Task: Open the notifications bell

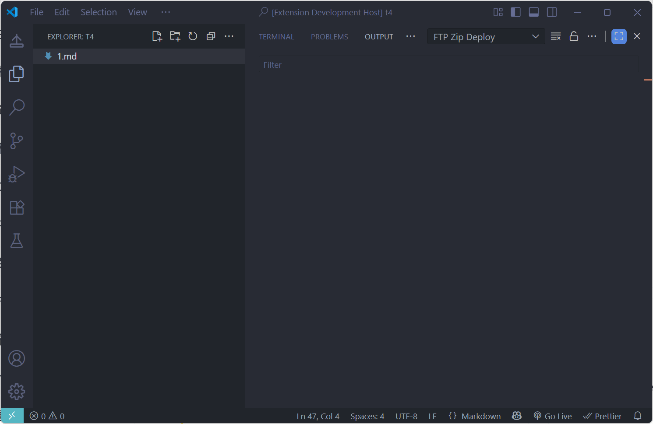Action: [x=638, y=416]
